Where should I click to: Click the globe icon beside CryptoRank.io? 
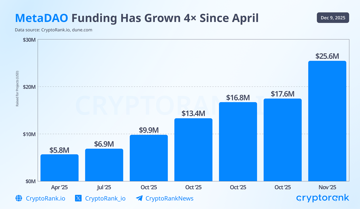tap(19, 198)
